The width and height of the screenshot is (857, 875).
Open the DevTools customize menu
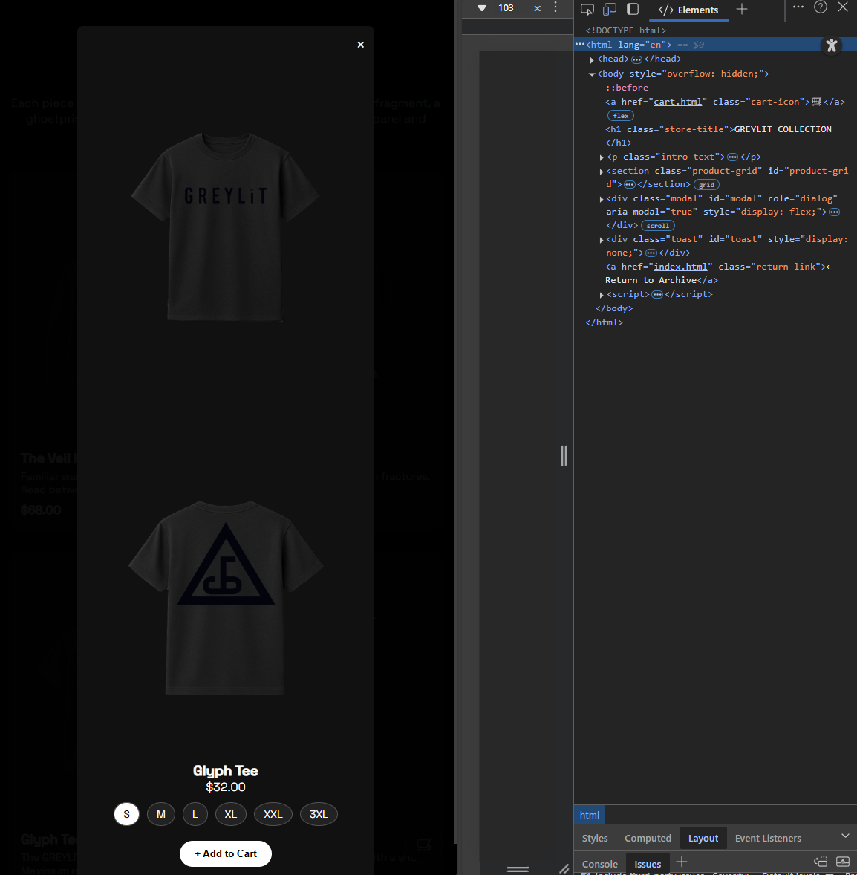click(798, 7)
